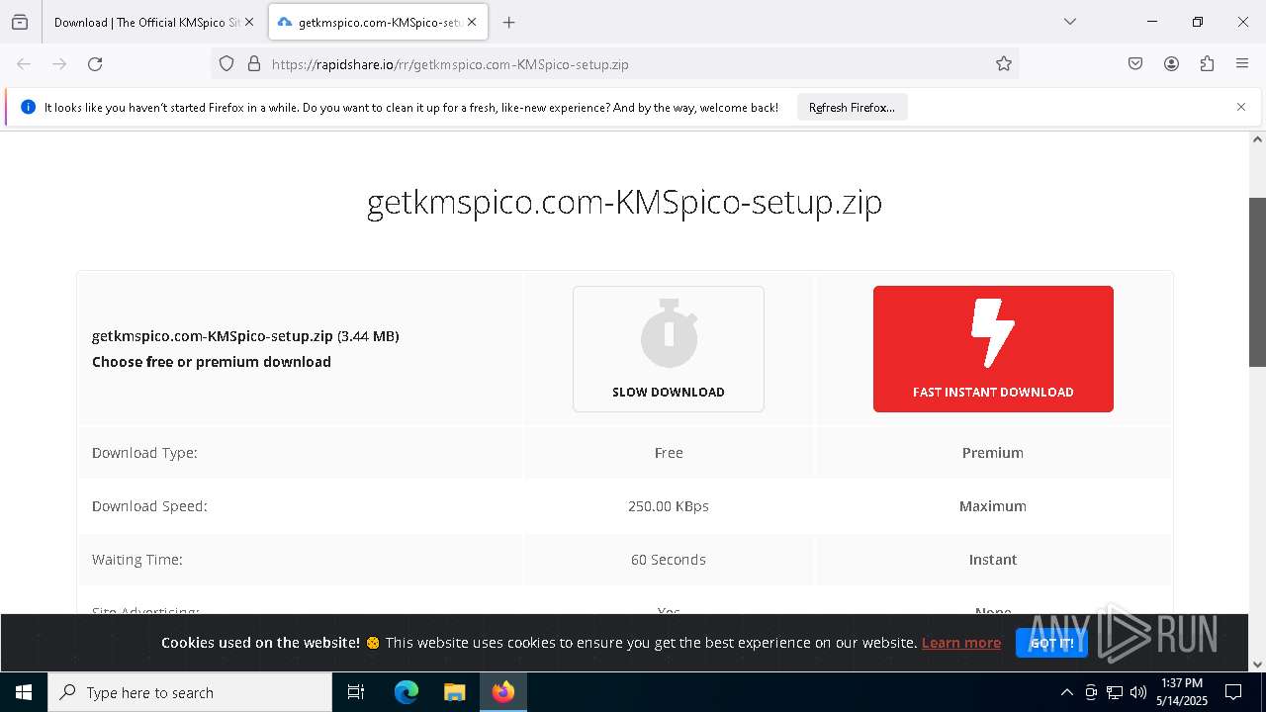Choose SLOW DOWNLOAD option
The height and width of the screenshot is (712, 1266).
tap(669, 349)
